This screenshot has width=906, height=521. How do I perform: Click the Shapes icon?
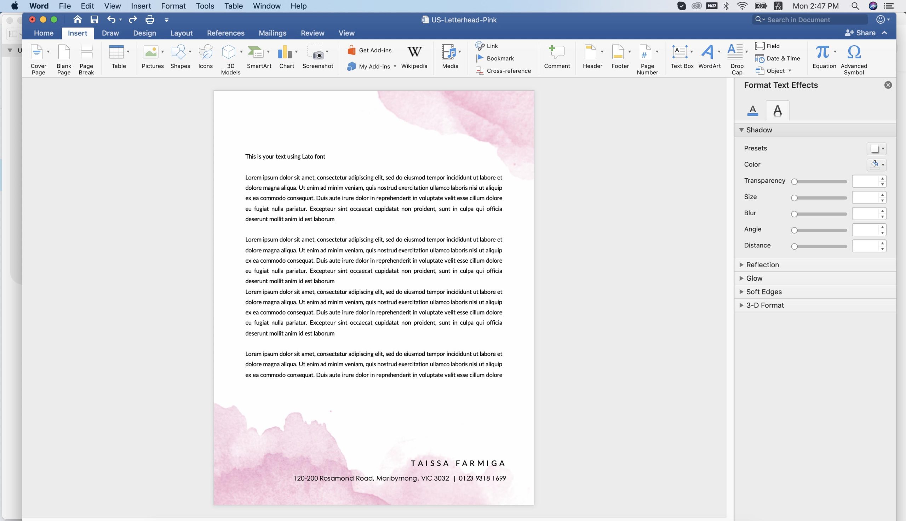(178, 52)
